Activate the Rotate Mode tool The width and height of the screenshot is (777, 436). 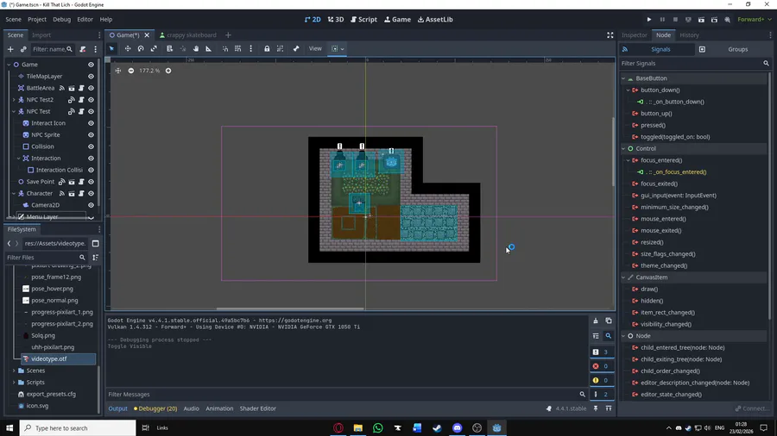click(141, 49)
